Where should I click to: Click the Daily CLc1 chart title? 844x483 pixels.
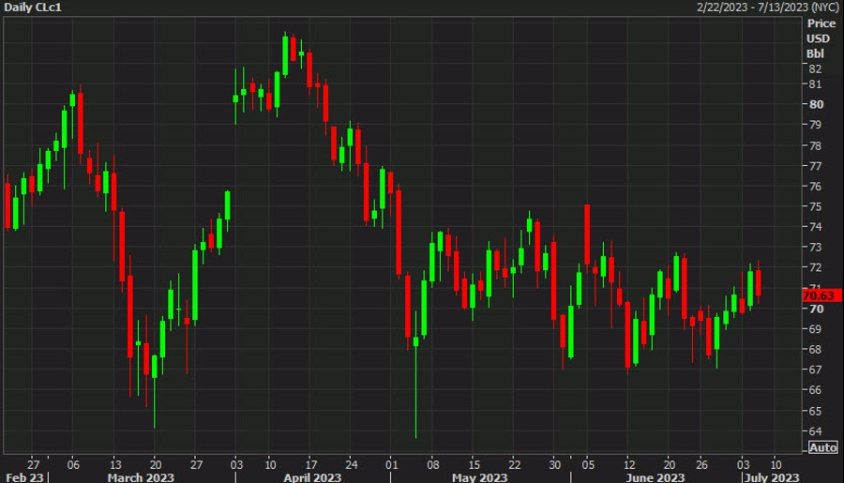point(33,8)
